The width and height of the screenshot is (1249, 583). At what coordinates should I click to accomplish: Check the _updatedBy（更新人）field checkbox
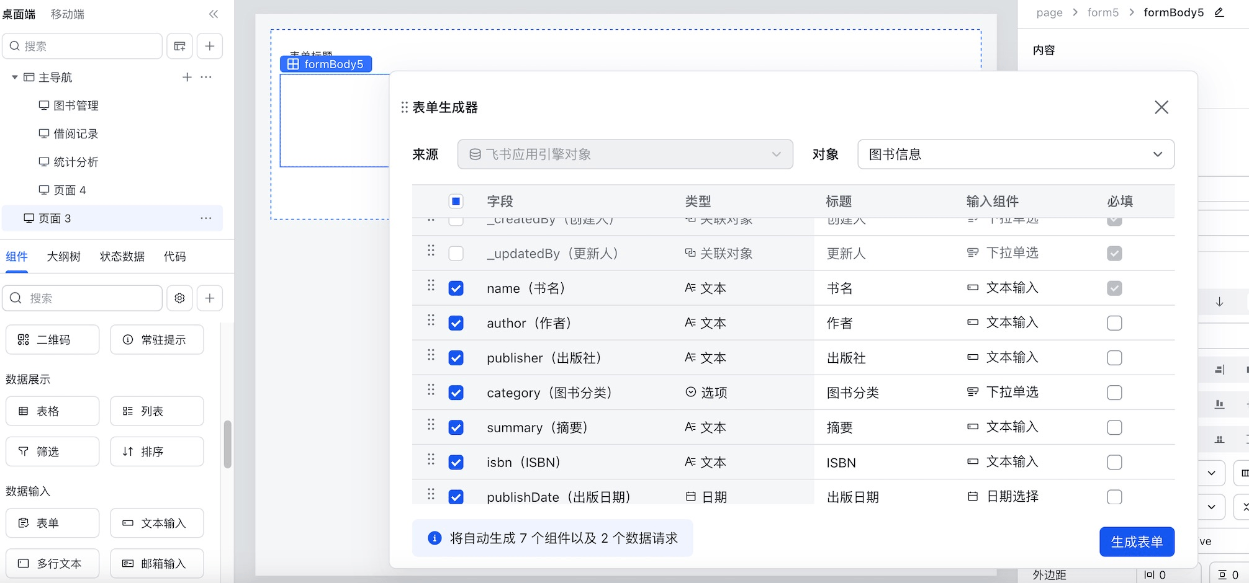pos(456,253)
